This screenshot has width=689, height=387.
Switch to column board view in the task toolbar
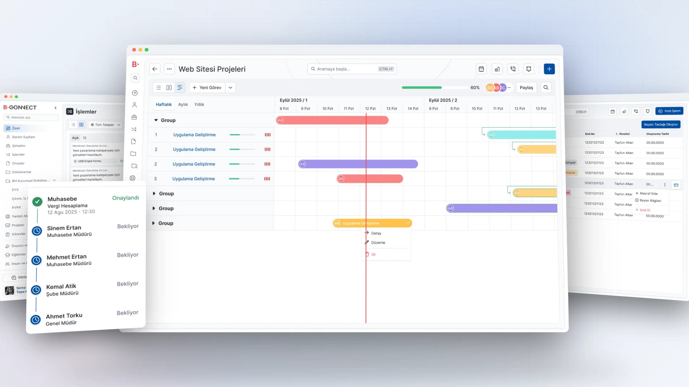point(169,87)
